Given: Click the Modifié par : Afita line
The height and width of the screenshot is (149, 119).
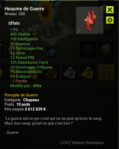Looking at the screenshot, I should 26,86.
